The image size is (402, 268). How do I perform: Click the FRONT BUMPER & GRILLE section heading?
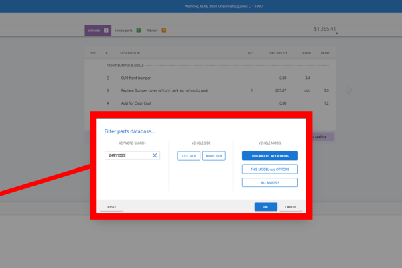point(125,66)
